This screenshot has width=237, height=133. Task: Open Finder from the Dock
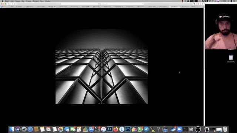tap(12, 129)
